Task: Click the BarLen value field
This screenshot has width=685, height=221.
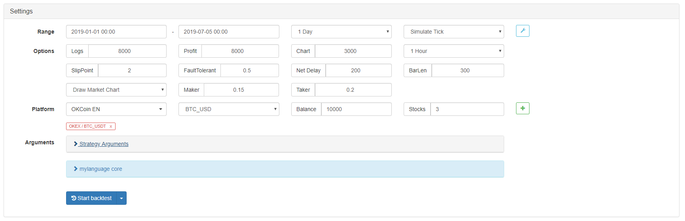Action: pos(468,70)
